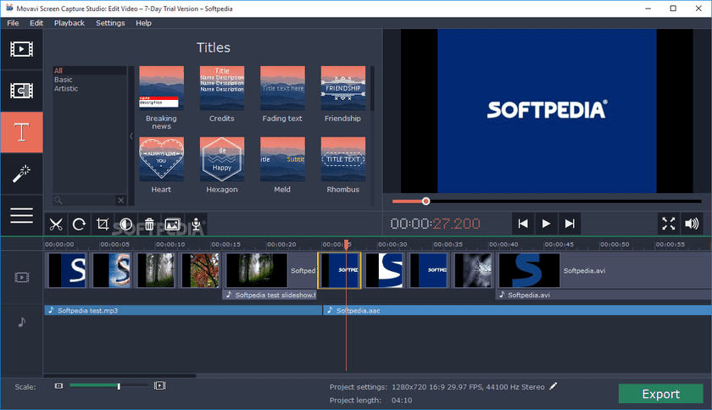The width and height of the screenshot is (712, 410).
Task: Edit project settings with pencil icon
Action: (x=553, y=386)
